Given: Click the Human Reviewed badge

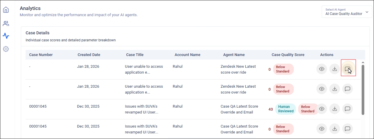Looking at the screenshot, I should click(x=286, y=109).
